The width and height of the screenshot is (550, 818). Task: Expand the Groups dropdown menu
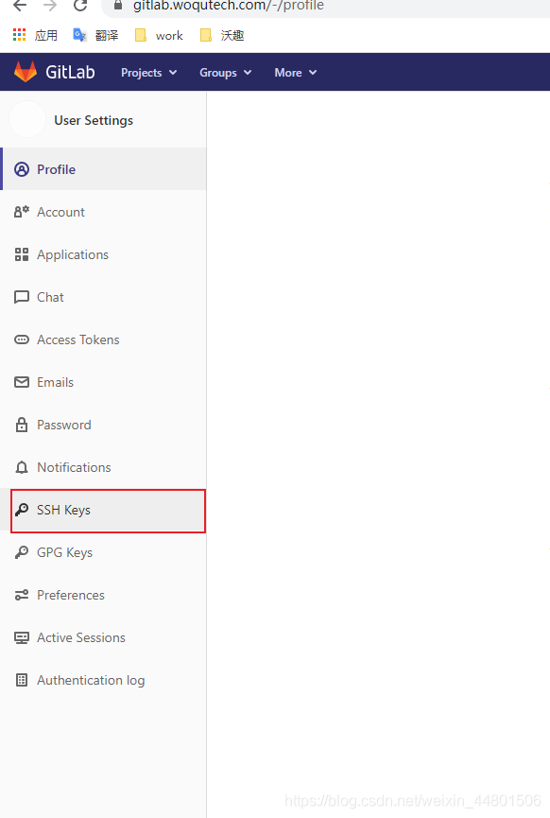tap(225, 73)
